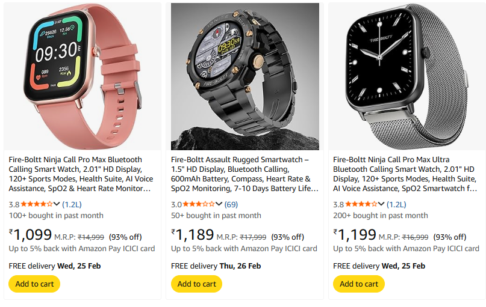Add the ₹1,189 Assault watch to cart
The width and height of the screenshot is (486, 307).
tap(196, 284)
